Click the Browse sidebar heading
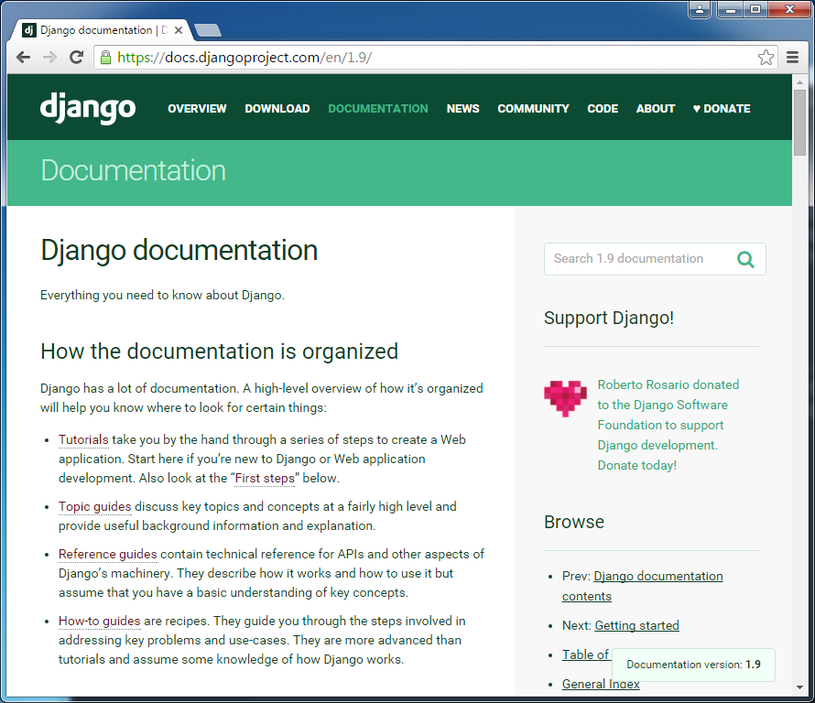Image resolution: width=815 pixels, height=703 pixels. point(574,522)
